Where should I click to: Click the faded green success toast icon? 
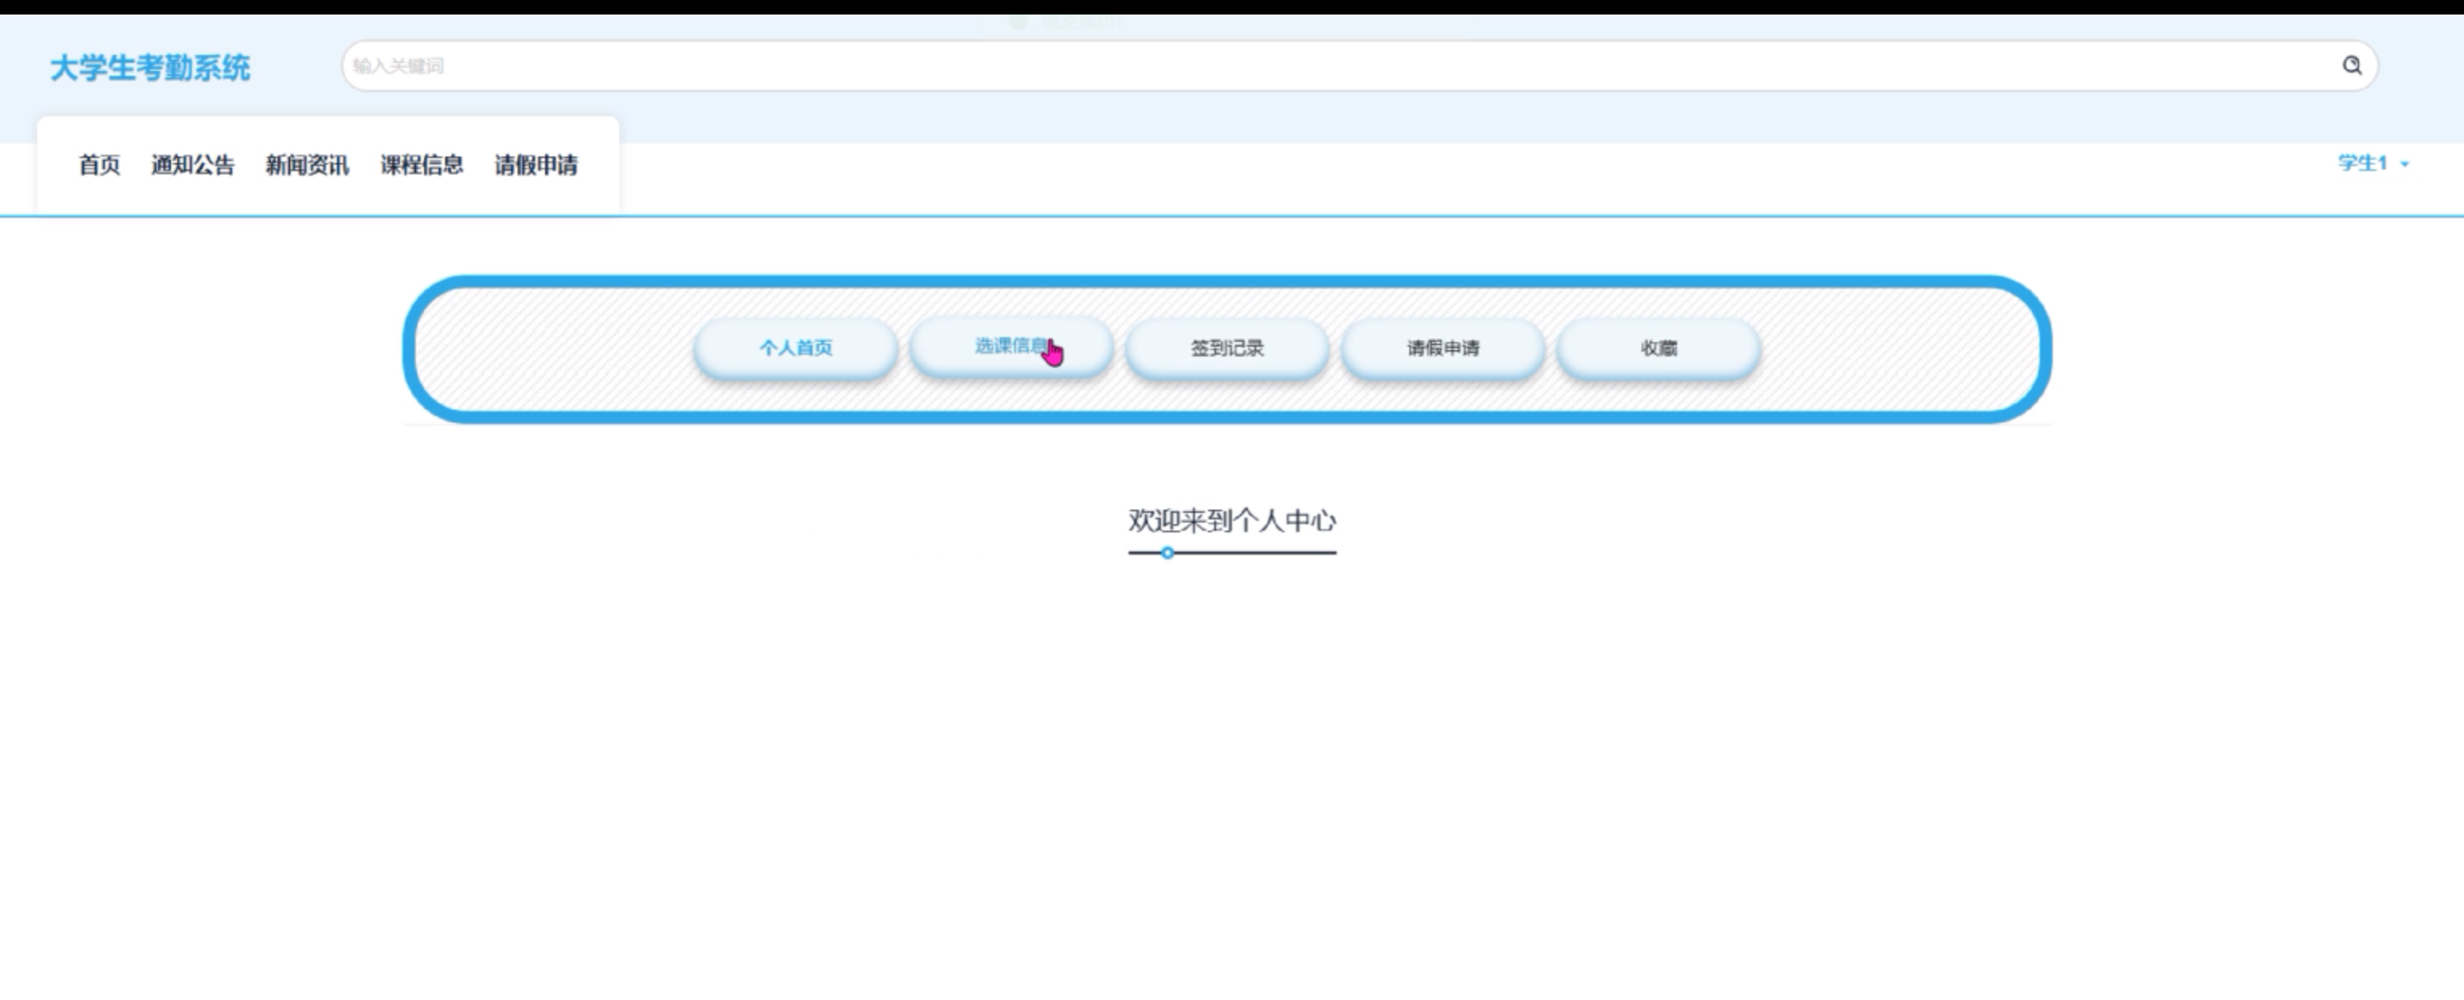tap(1018, 21)
